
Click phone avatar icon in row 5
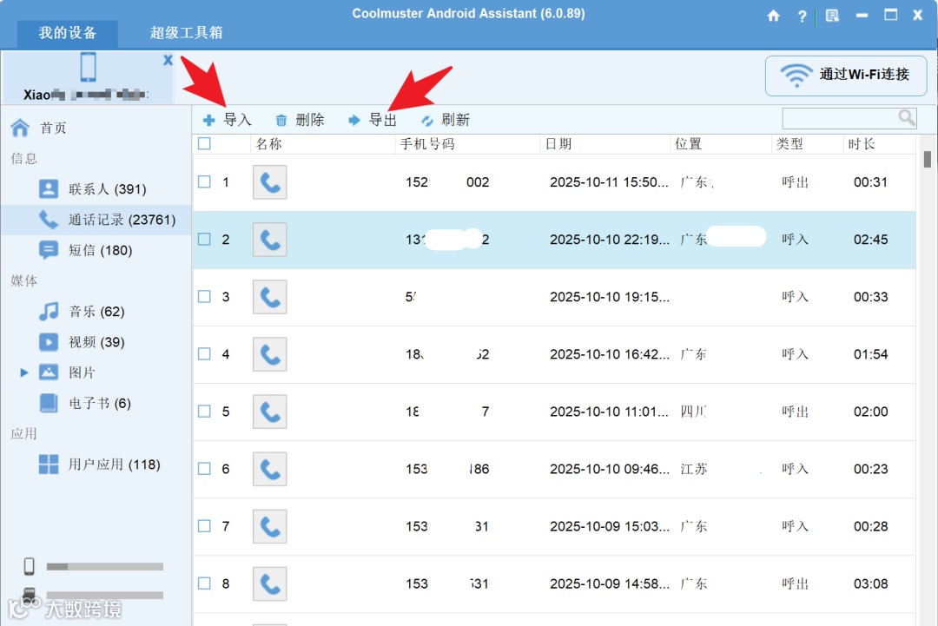coord(270,412)
